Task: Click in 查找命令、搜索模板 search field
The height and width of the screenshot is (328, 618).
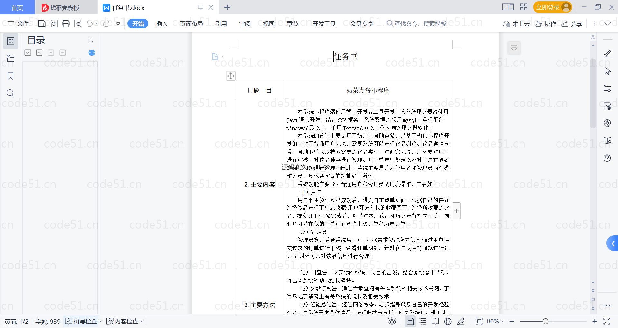Action: (x=417, y=23)
